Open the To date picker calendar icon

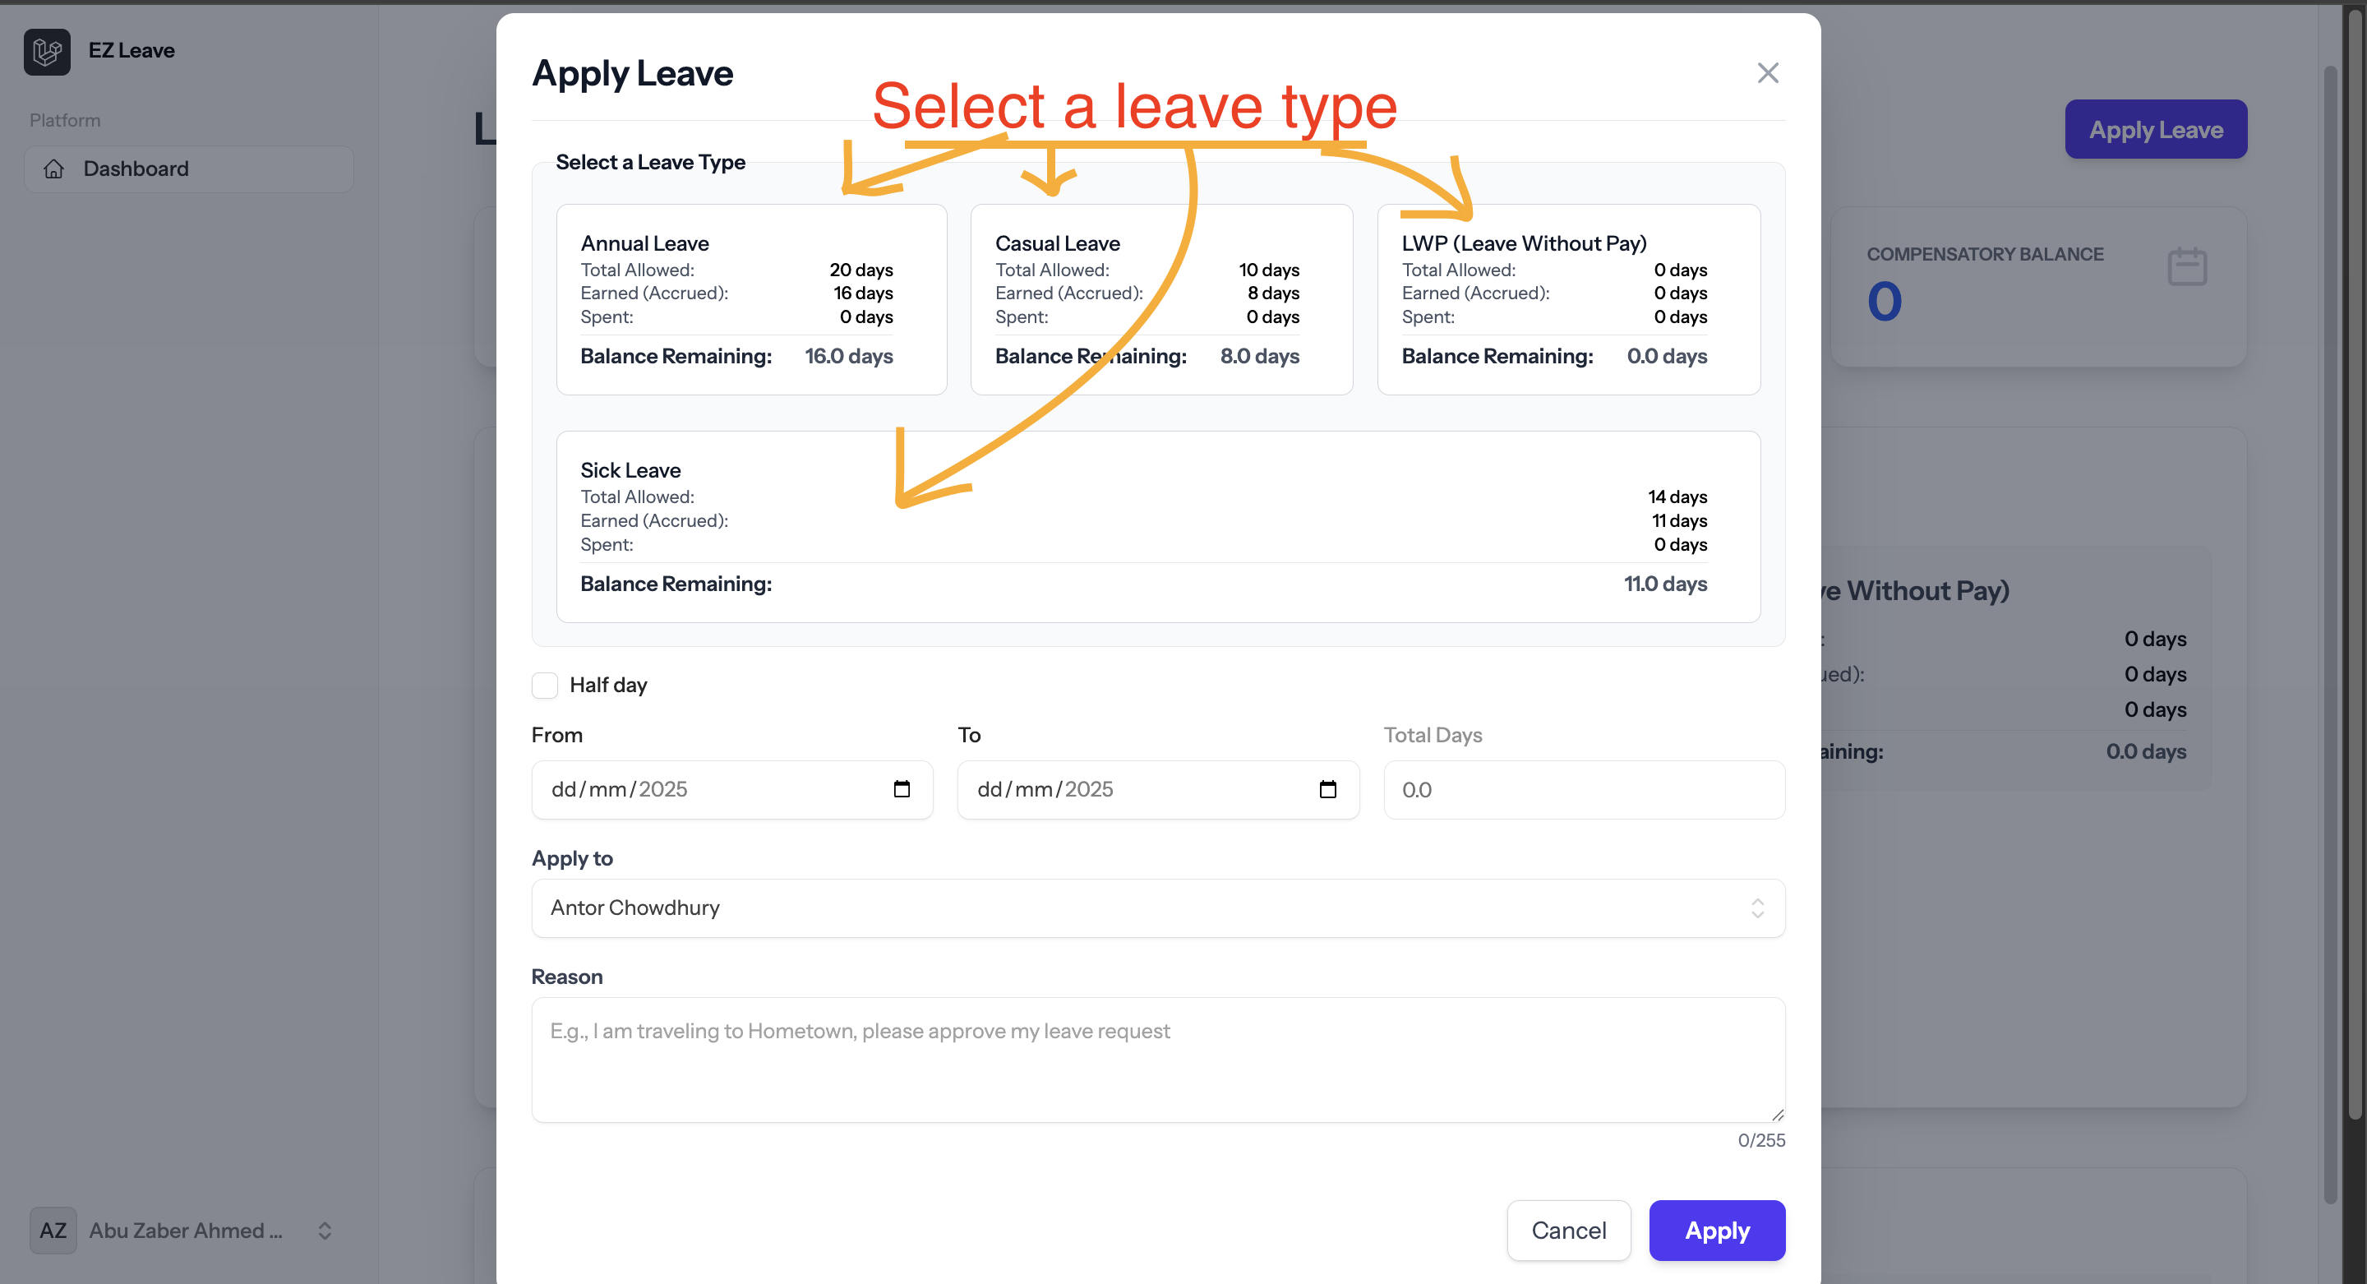coord(1328,788)
